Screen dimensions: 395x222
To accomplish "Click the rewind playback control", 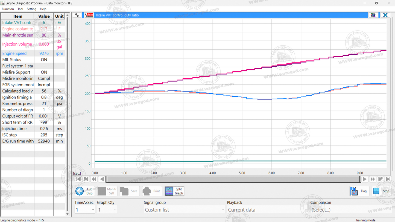I will point(94,179).
